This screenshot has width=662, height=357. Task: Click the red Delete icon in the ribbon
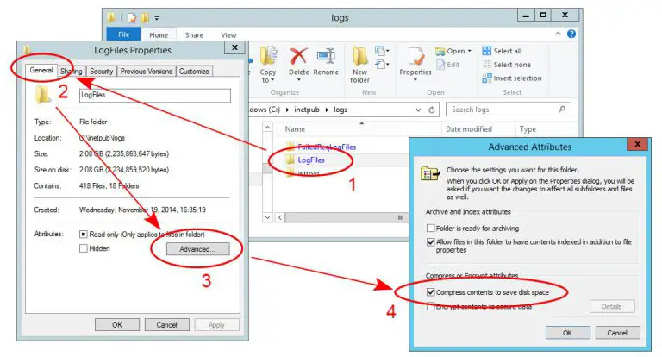point(298,56)
